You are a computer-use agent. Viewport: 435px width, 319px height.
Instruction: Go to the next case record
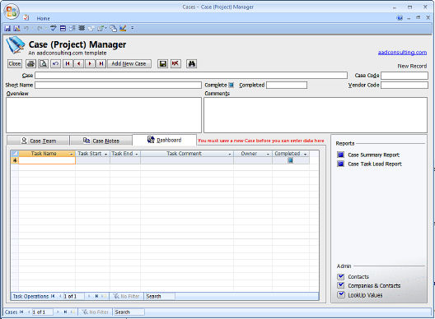coord(90,63)
